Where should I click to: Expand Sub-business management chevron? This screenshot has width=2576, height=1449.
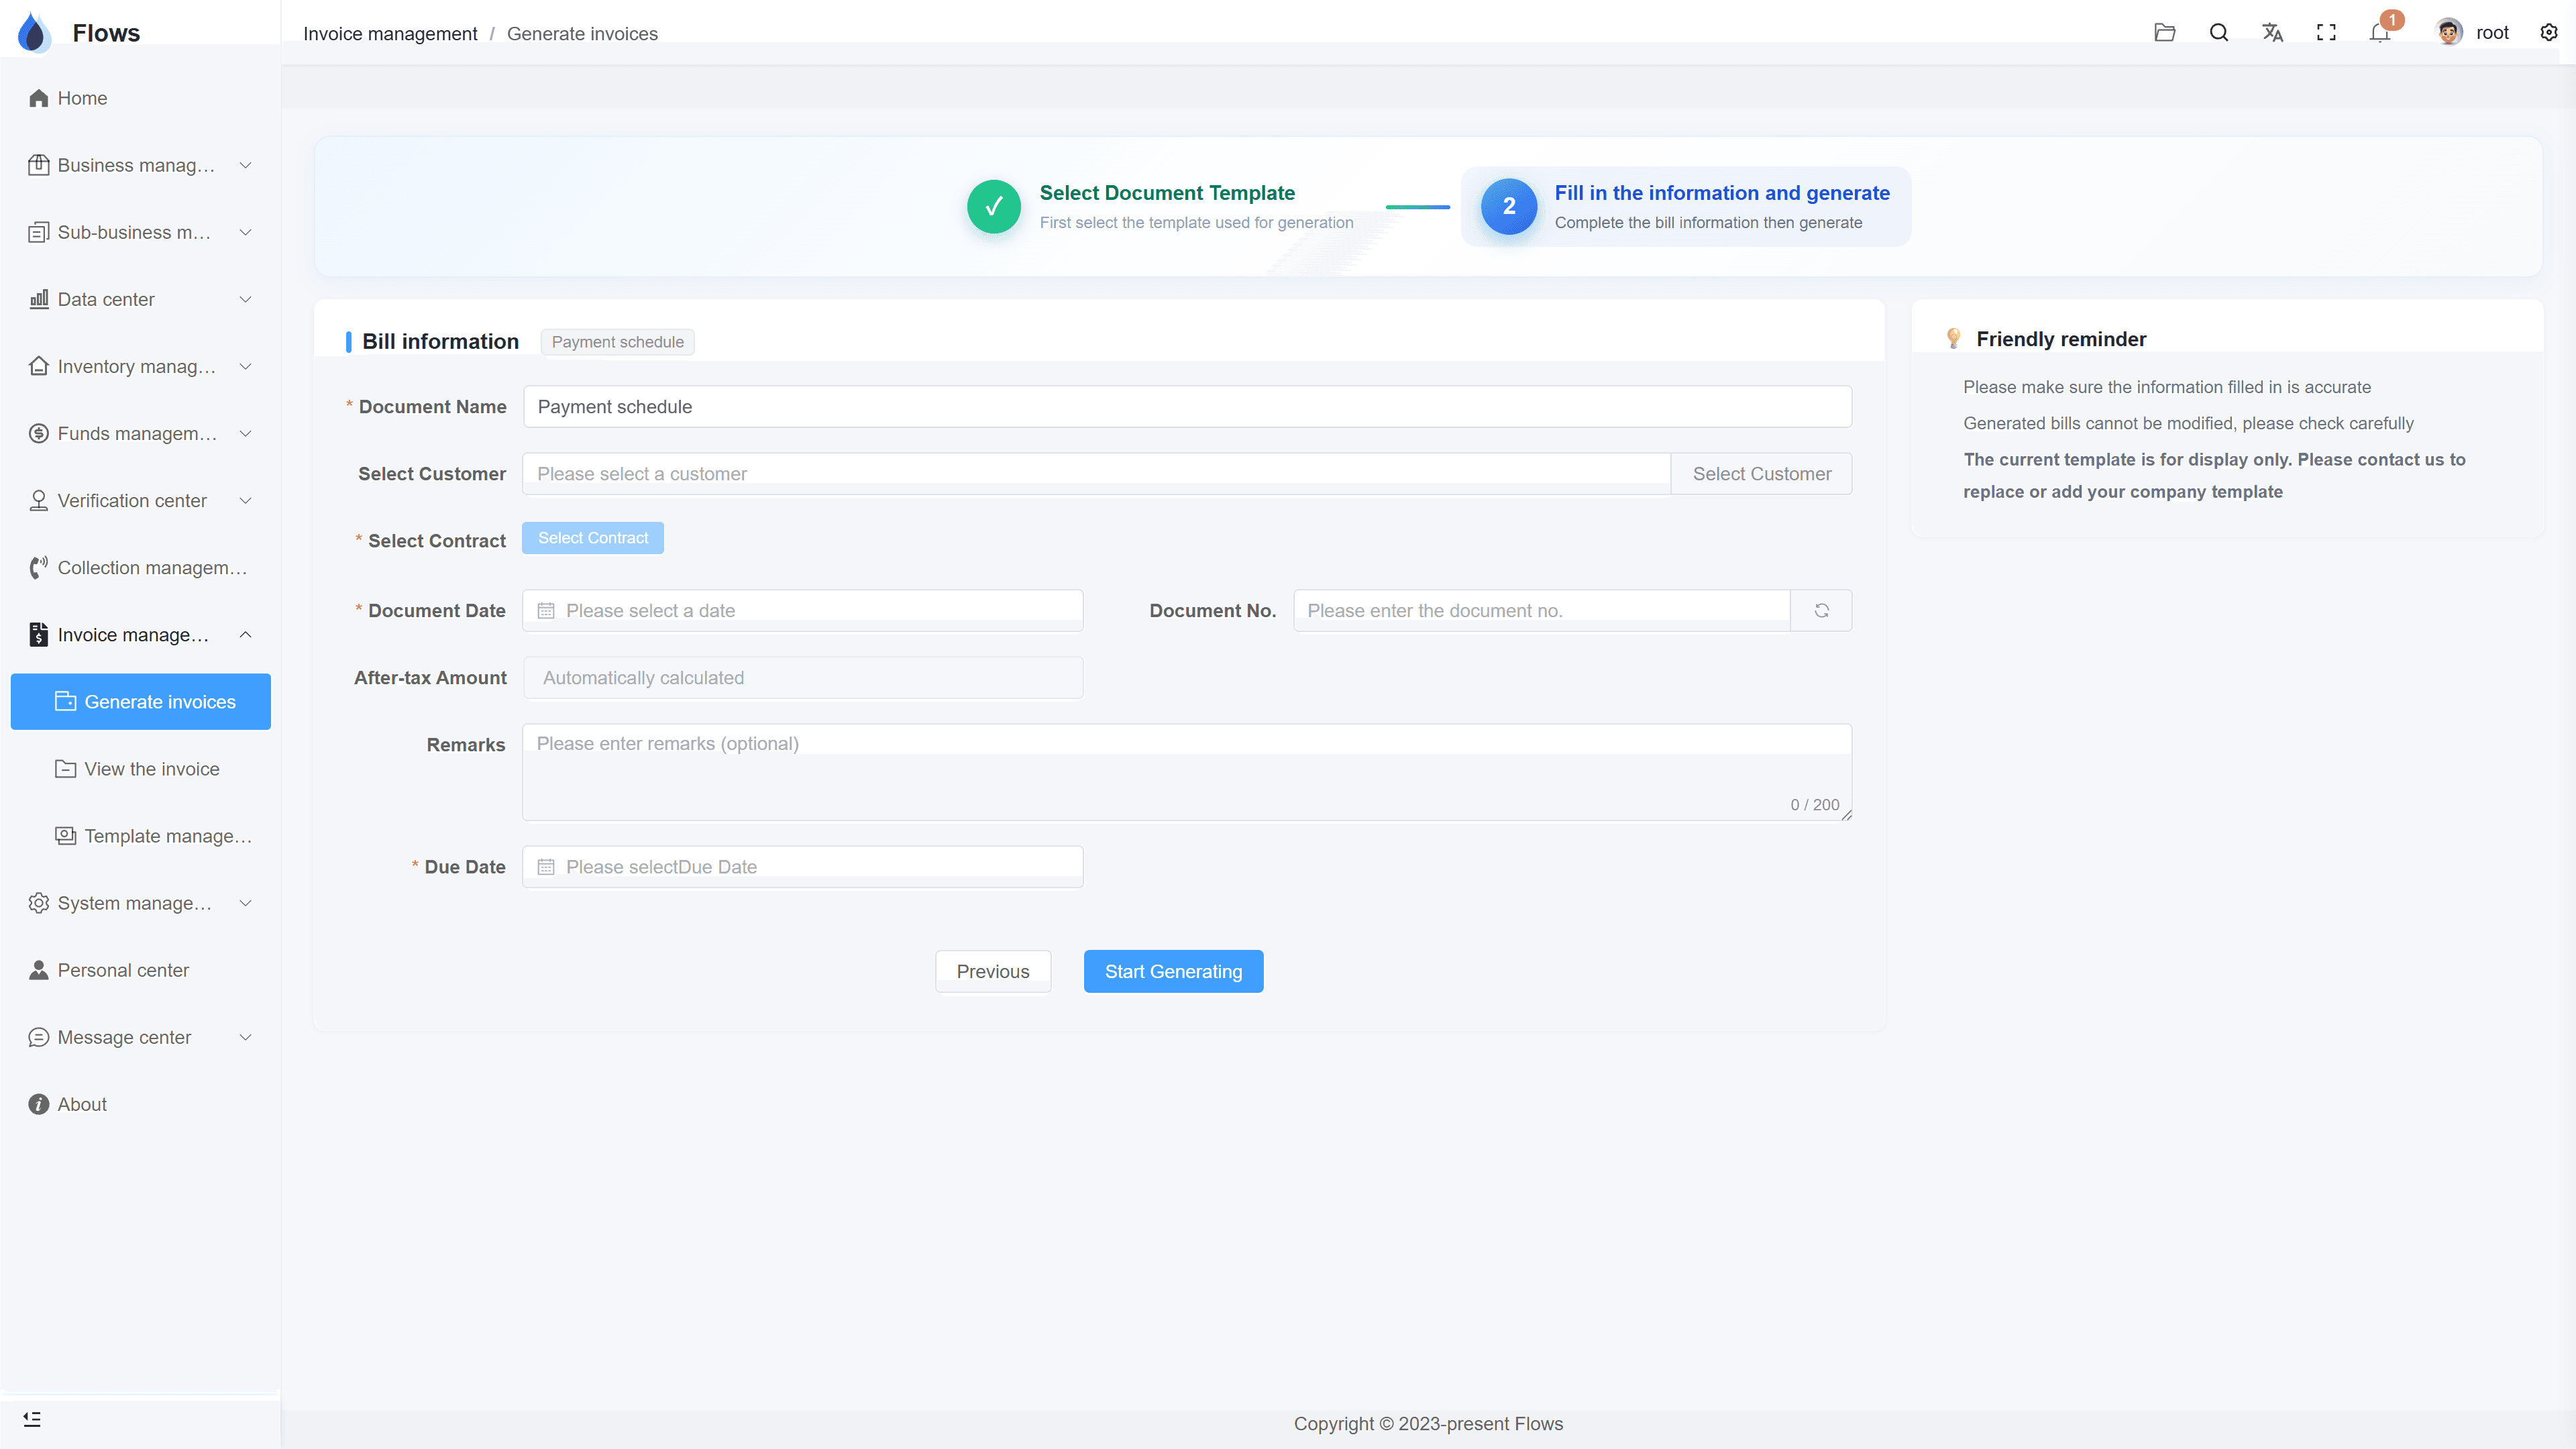245,232
